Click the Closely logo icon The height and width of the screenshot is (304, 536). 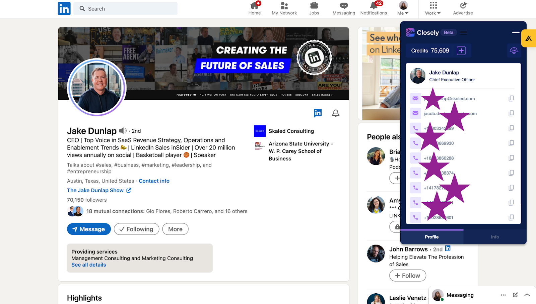[410, 32]
